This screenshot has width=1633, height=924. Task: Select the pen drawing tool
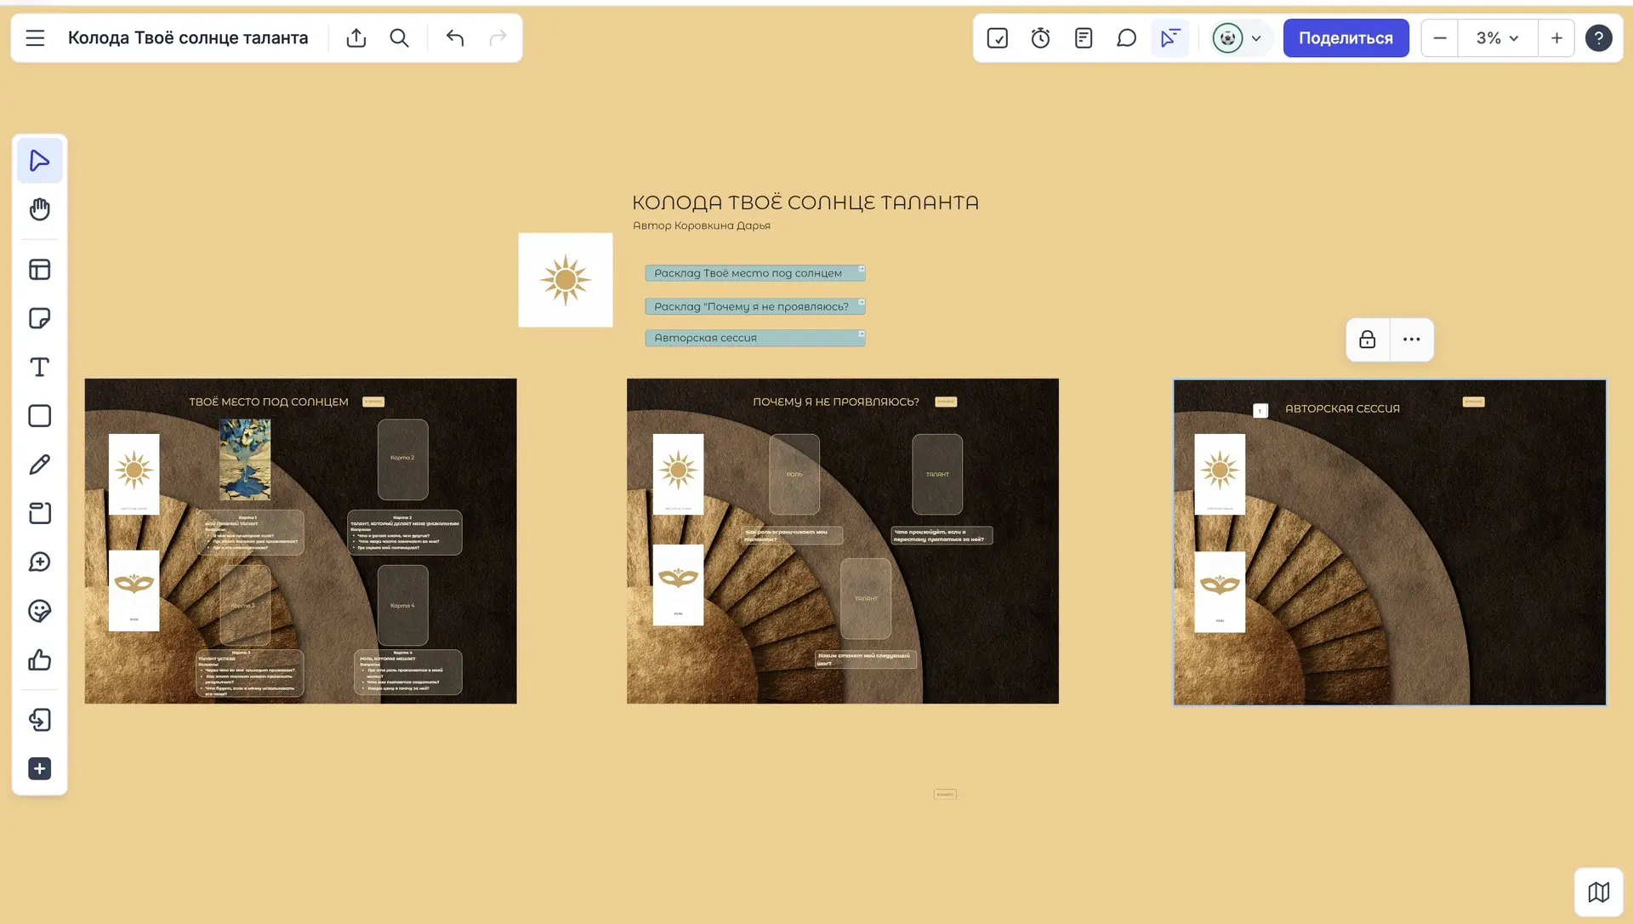40,465
